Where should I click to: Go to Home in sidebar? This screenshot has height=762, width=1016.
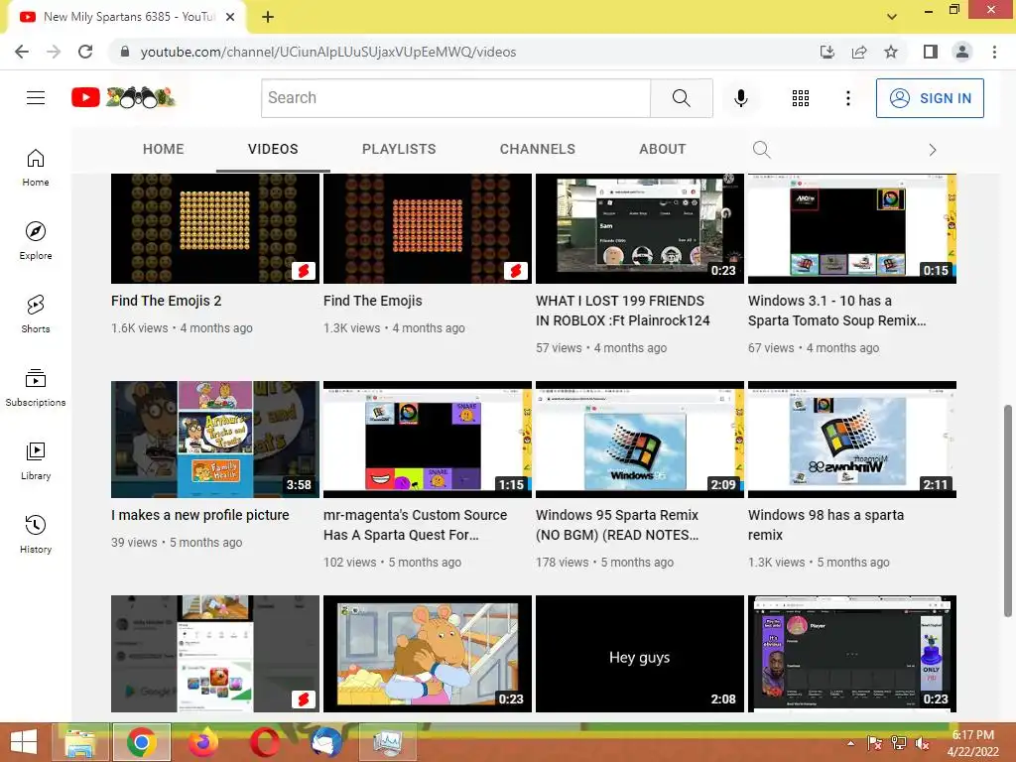tap(36, 167)
